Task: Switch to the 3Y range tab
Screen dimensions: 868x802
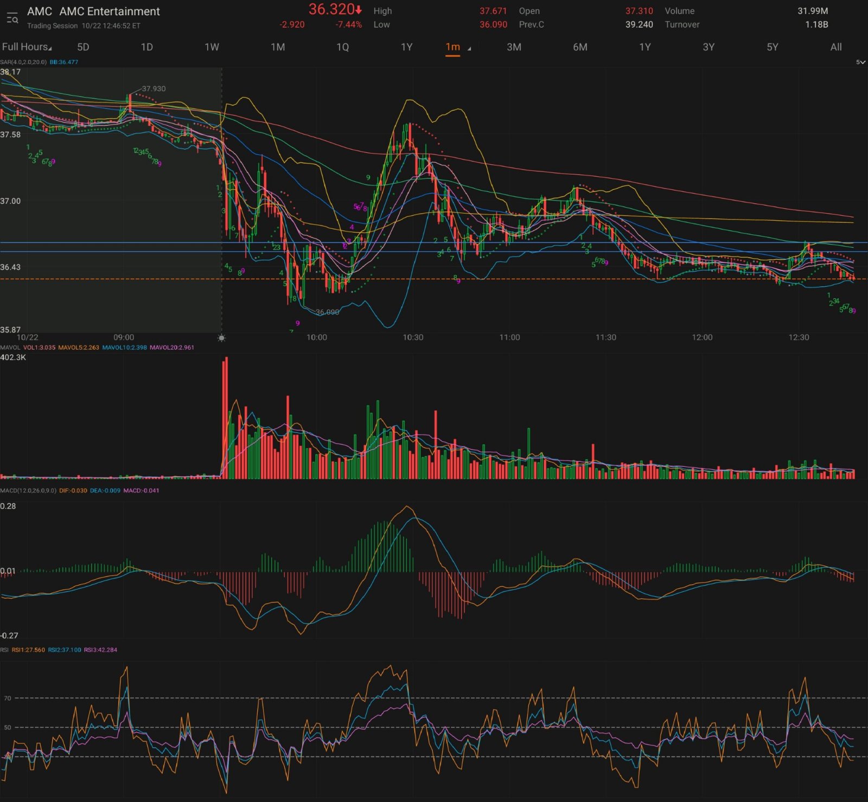Action: (x=709, y=47)
